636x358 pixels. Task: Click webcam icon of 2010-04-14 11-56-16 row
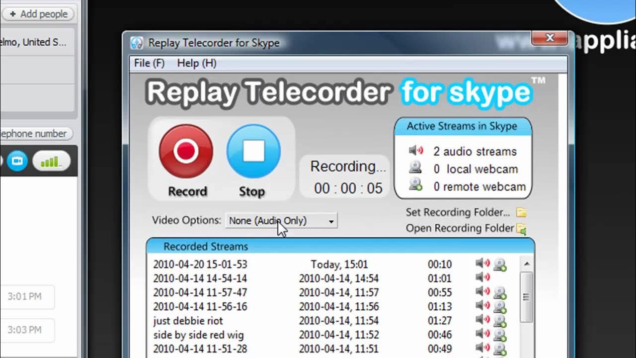coord(500,307)
